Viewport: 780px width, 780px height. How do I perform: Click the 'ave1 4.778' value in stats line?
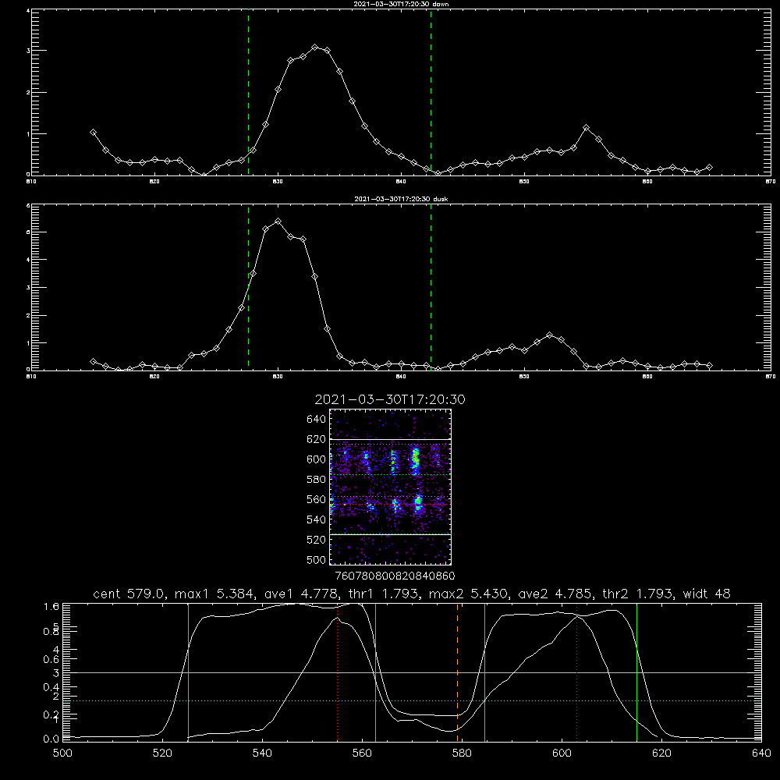coord(304,594)
